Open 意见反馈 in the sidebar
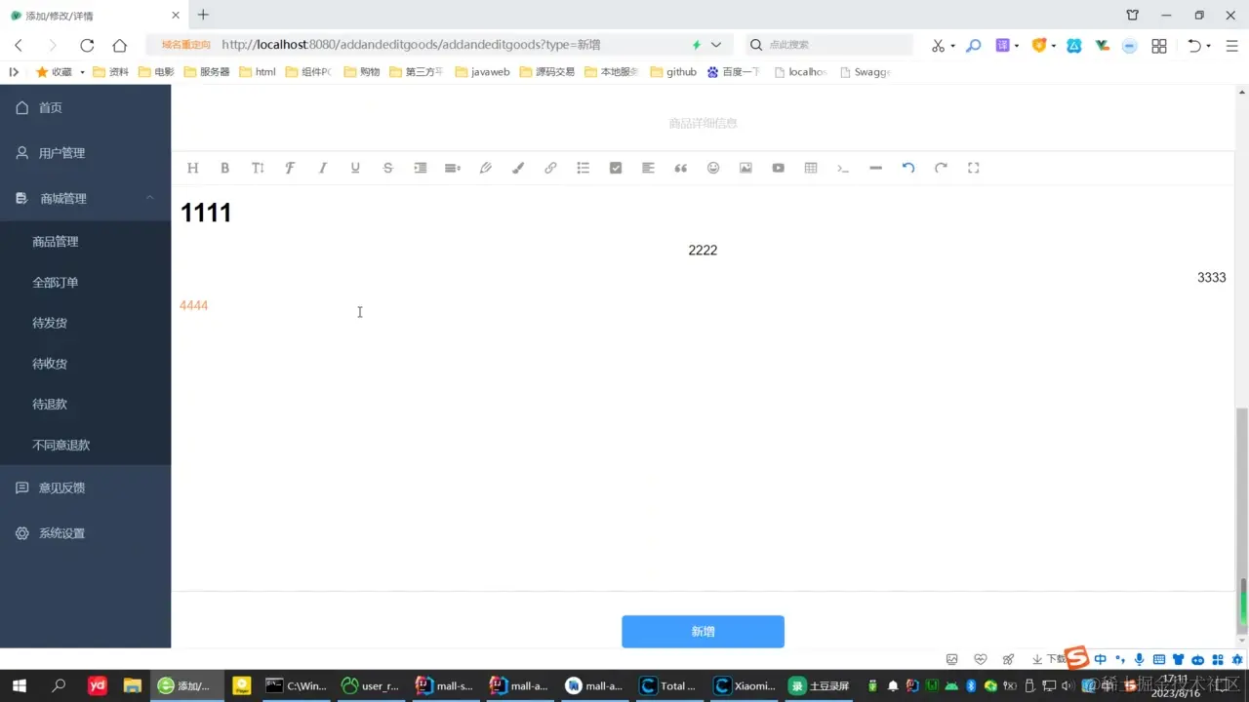Screen dimensions: 1249x702 pyautogui.click(x=85, y=487)
